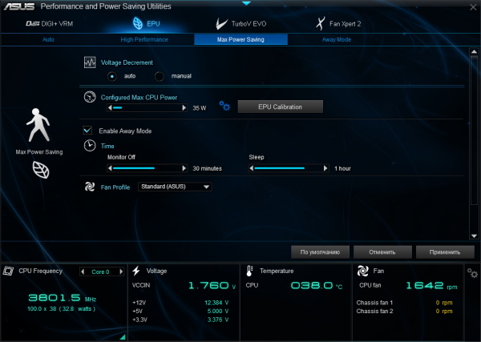This screenshot has width=481, height=342.
Task: Click the vertical scrollbar thumb
Action: (474, 131)
